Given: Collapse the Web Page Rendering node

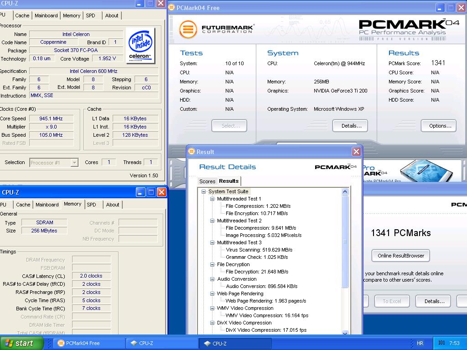Looking at the screenshot, I should (213, 294).
